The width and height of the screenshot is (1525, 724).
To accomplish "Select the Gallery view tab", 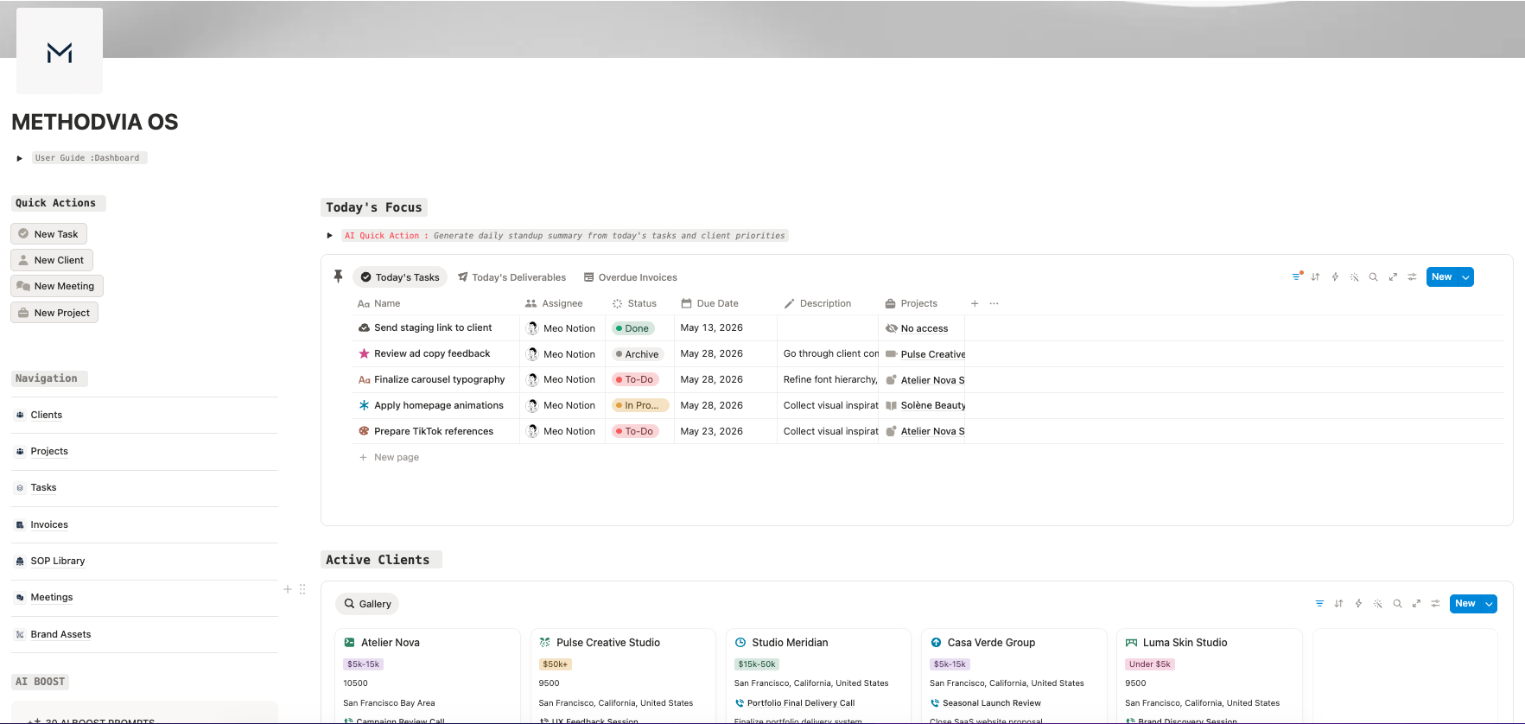I will pyautogui.click(x=367, y=604).
